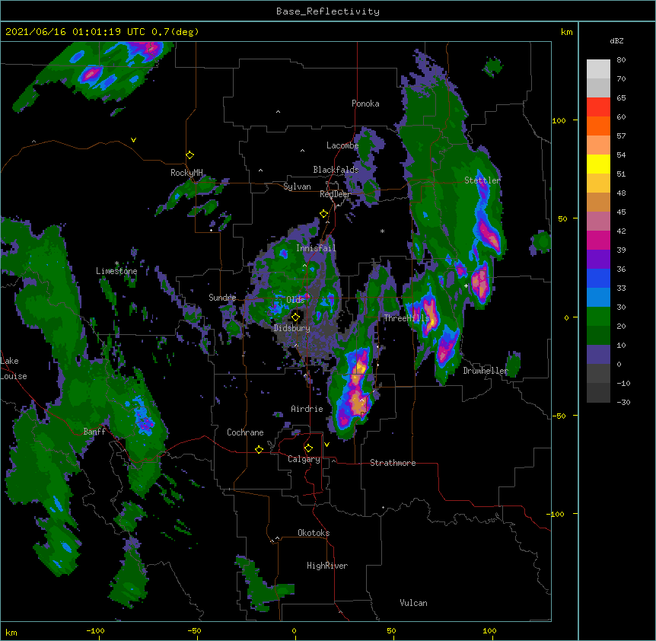
Task: Click the white asterisk above Limestone
Action: coord(116,263)
